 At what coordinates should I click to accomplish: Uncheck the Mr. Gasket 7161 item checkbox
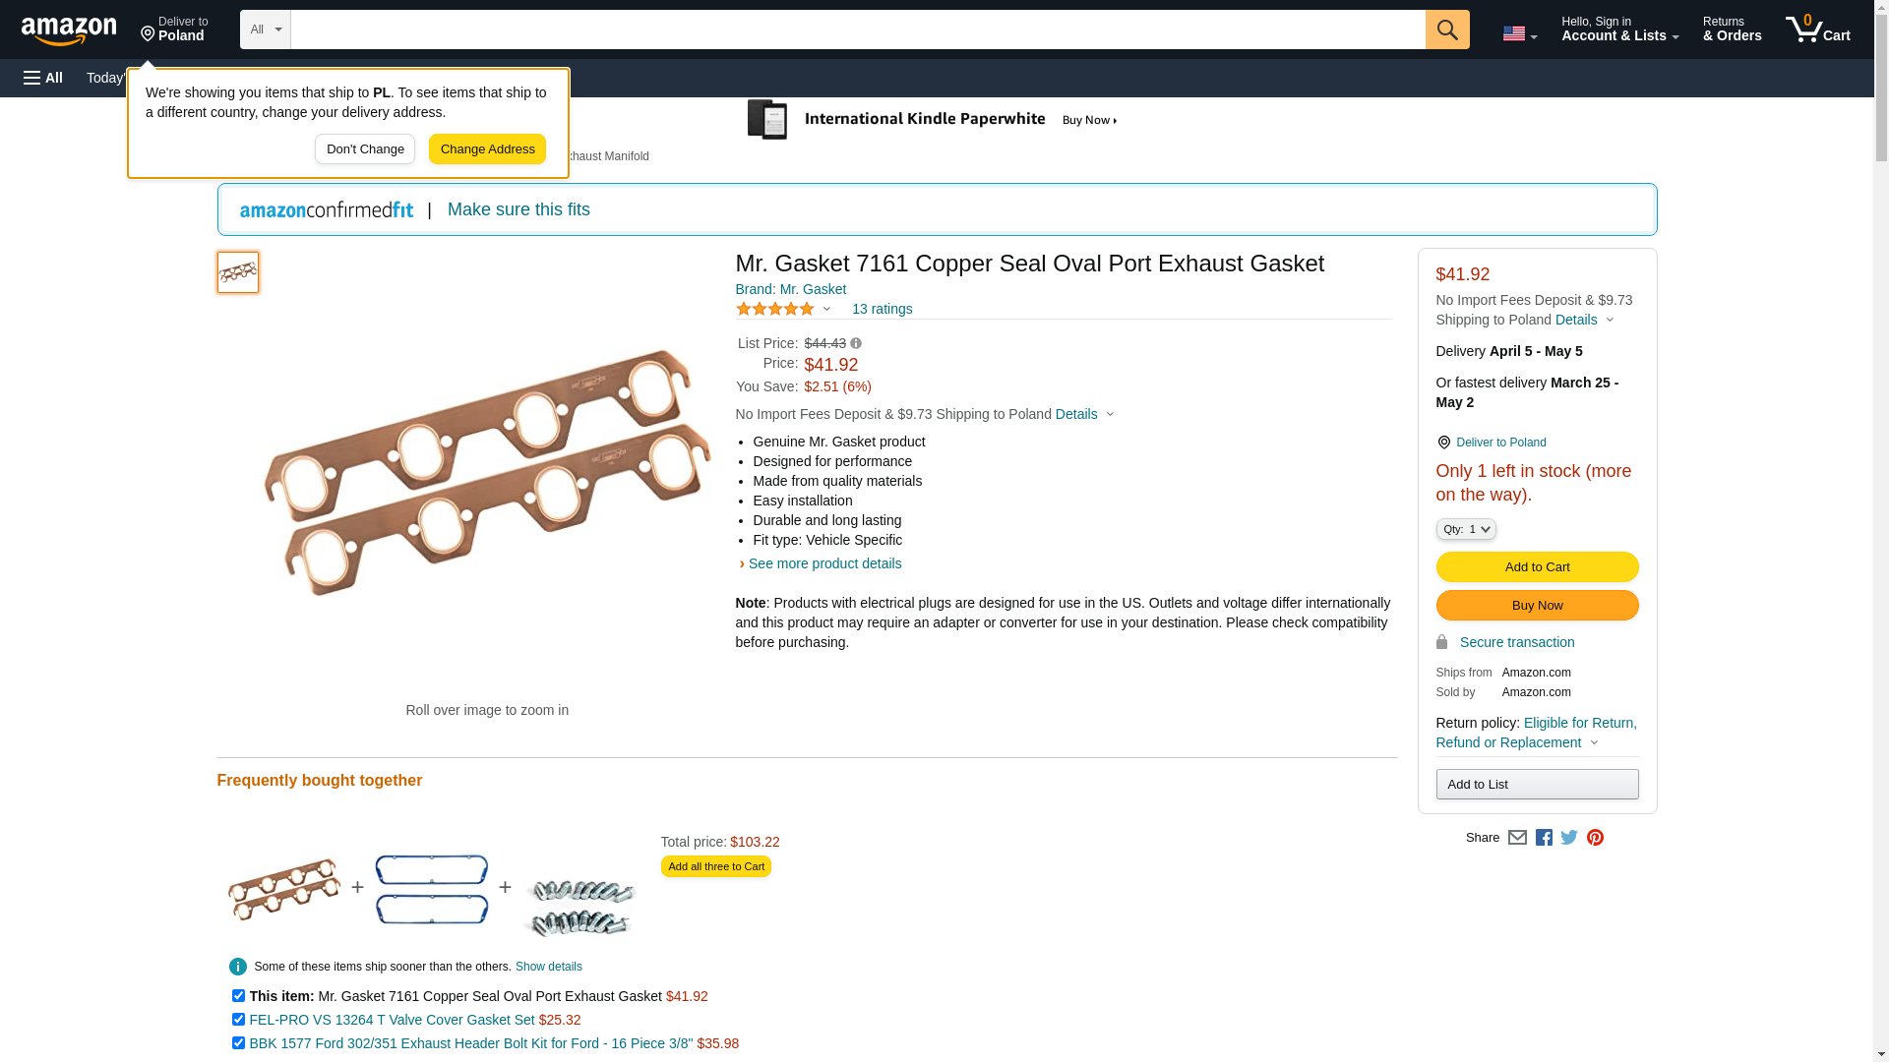click(x=238, y=996)
